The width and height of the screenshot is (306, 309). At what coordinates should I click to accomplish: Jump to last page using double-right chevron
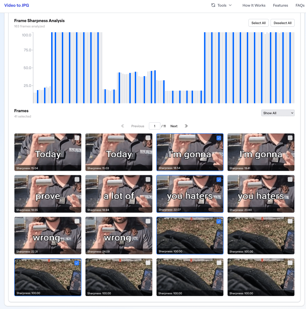(x=186, y=126)
